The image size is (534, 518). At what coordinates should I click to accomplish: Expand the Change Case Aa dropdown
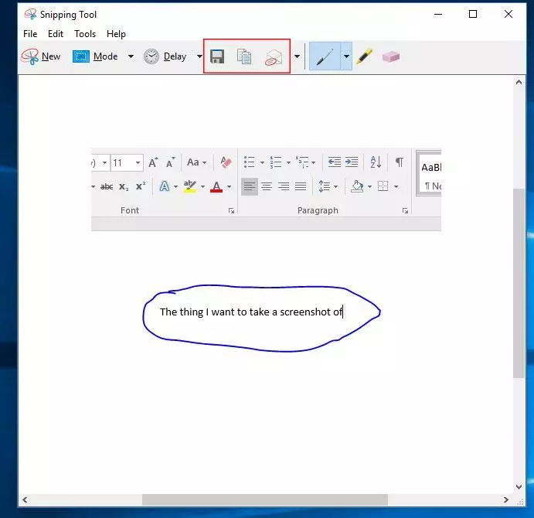pos(204,162)
